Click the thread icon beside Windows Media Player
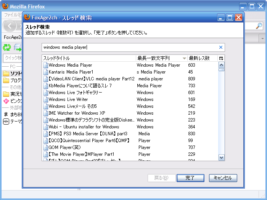 [x=46, y=65]
